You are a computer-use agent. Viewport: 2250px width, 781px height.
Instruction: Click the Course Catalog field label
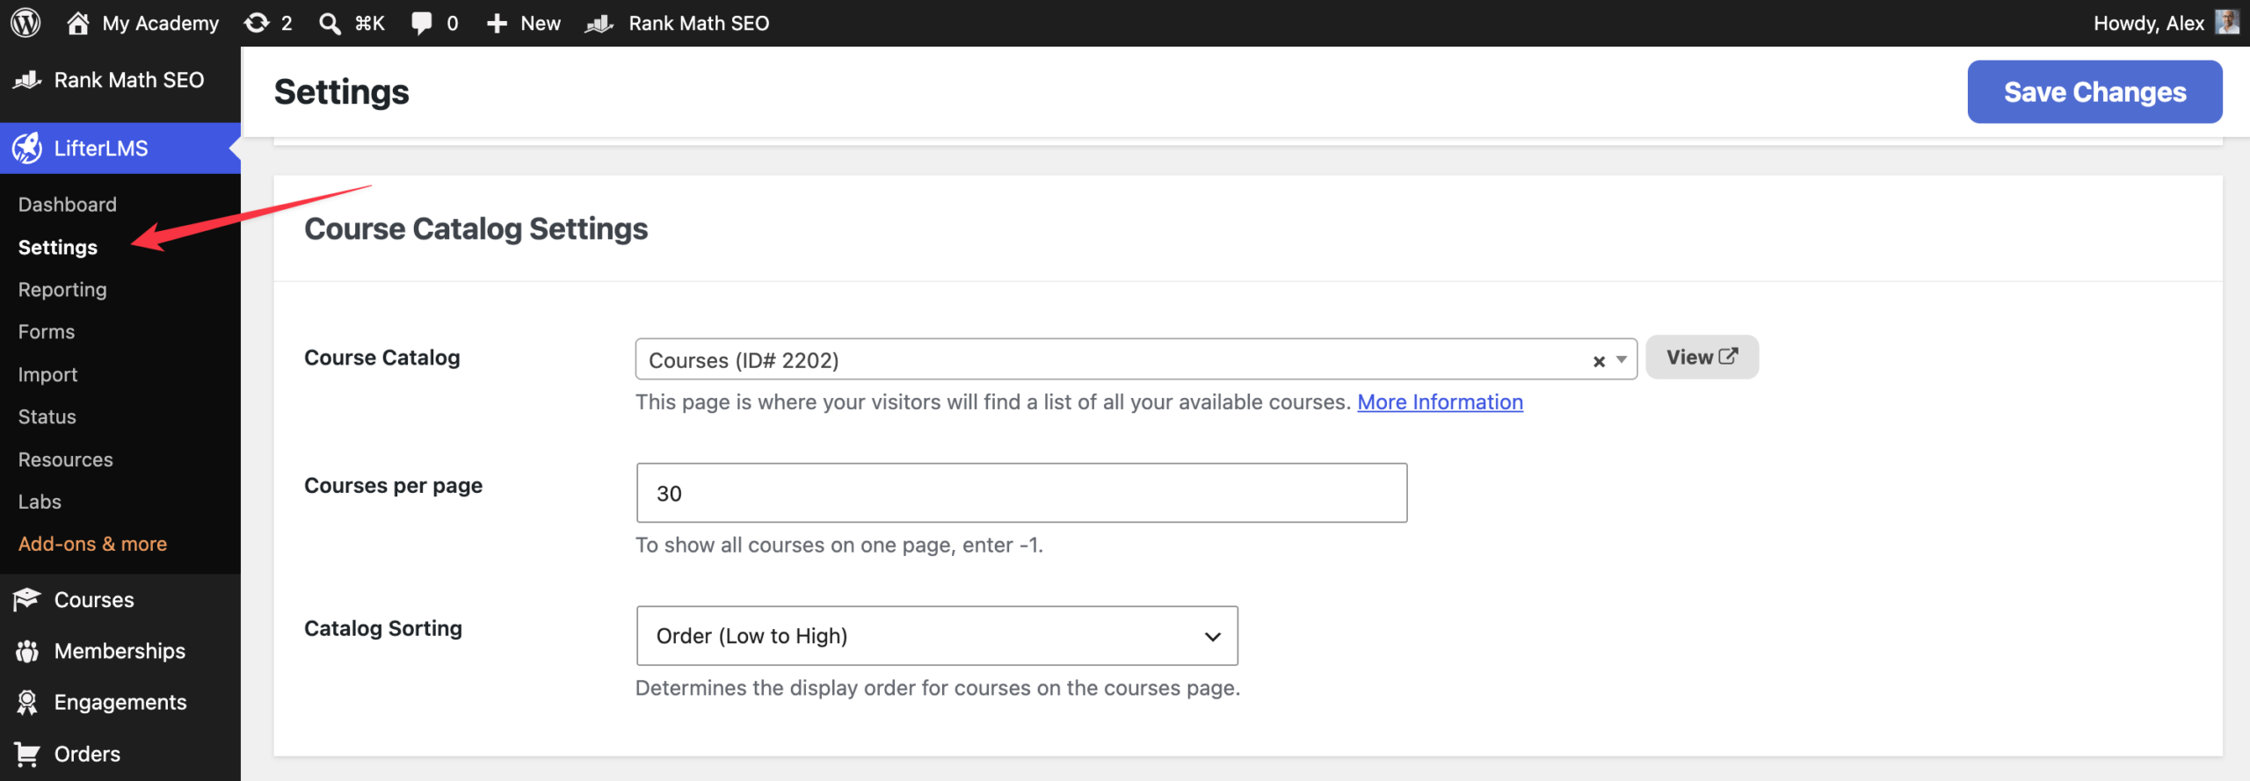click(381, 357)
